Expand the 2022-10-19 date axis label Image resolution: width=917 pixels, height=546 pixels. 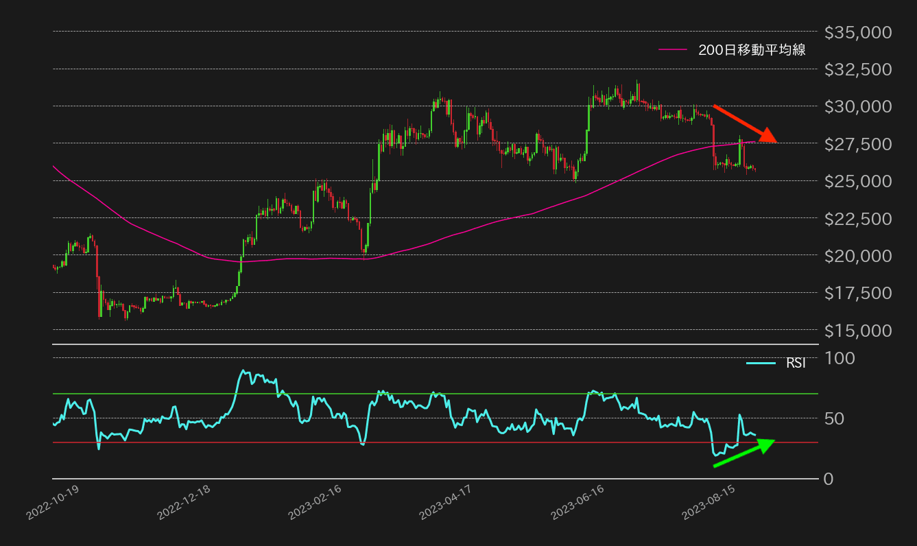pos(53,502)
